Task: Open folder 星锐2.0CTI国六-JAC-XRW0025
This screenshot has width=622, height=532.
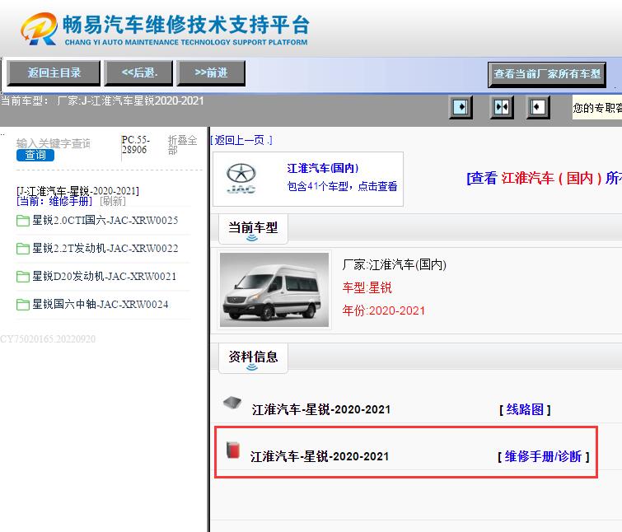Action: 105,220
